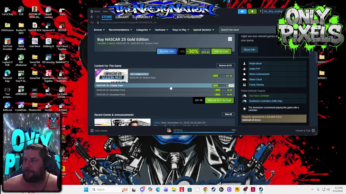
Task: Open Crab Game desktop shortcut
Action: click(x=35, y=43)
